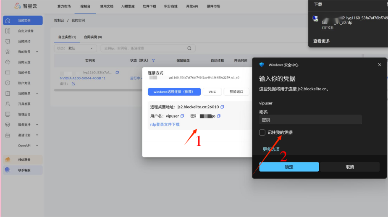This screenshot has width=388, height=217.
Task: Click the 状态 column filter icon
Action: click(x=153, y=60)
